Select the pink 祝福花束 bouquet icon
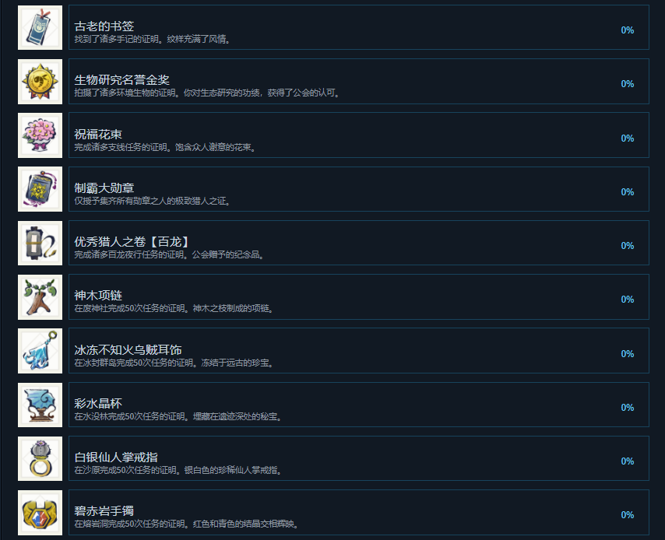The width and height of the screenshot is (665, 540). 40,135
